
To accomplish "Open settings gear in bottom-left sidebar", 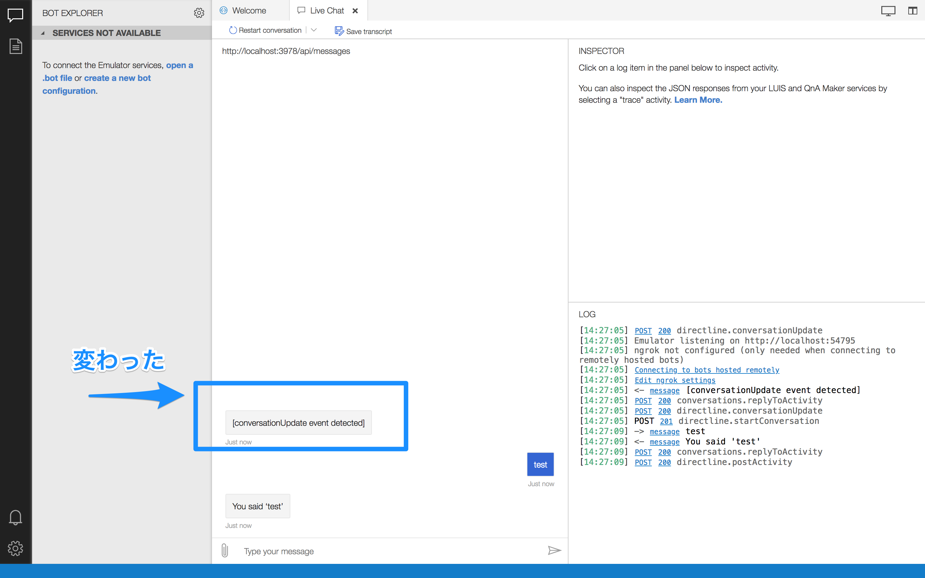I will point(15,548).
